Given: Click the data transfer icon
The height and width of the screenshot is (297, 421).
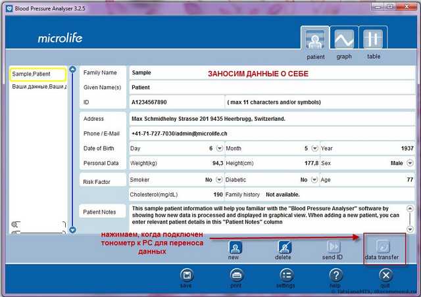Looking at the screenshot, I should pos(383,246).
